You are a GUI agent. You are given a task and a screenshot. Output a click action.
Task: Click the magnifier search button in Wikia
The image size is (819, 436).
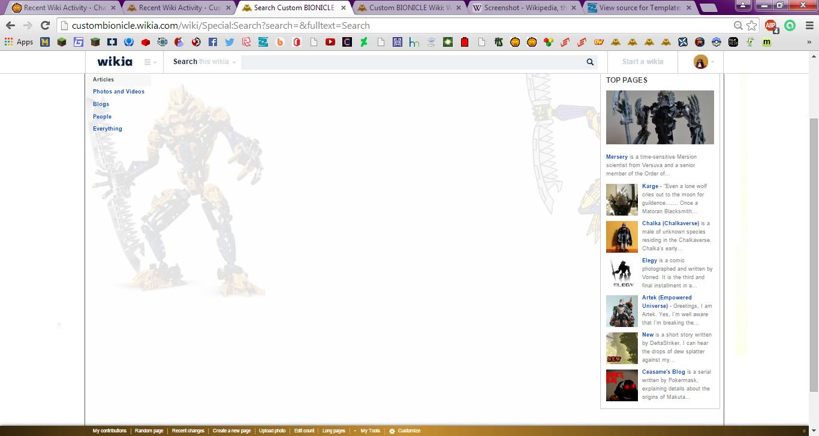click(590, 62)
